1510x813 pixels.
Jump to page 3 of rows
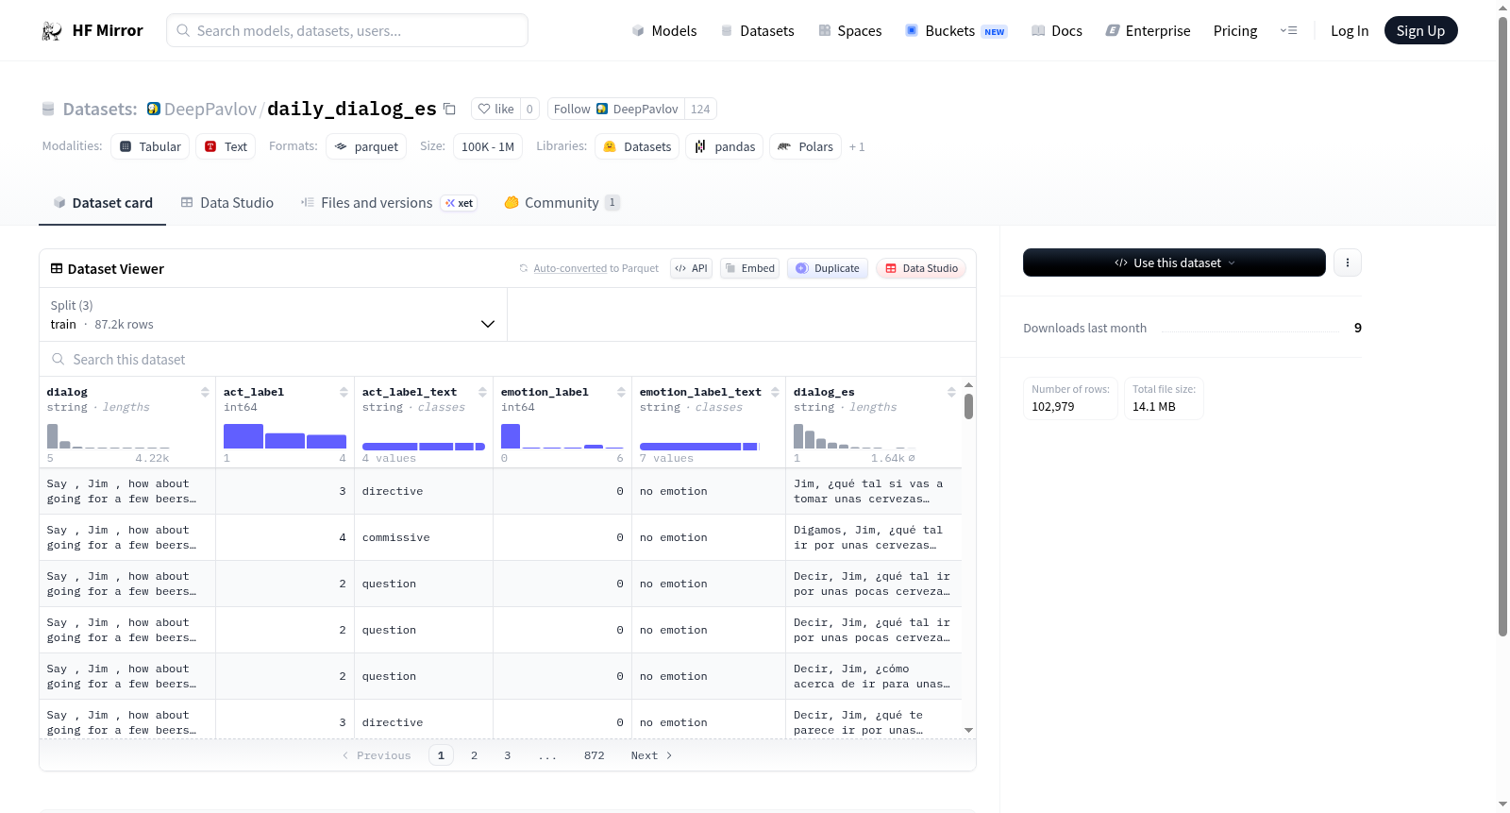[508, 755]
